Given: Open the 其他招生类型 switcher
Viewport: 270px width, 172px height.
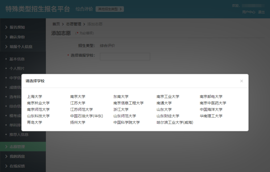Looking at the screenshot, I should 109,9.
